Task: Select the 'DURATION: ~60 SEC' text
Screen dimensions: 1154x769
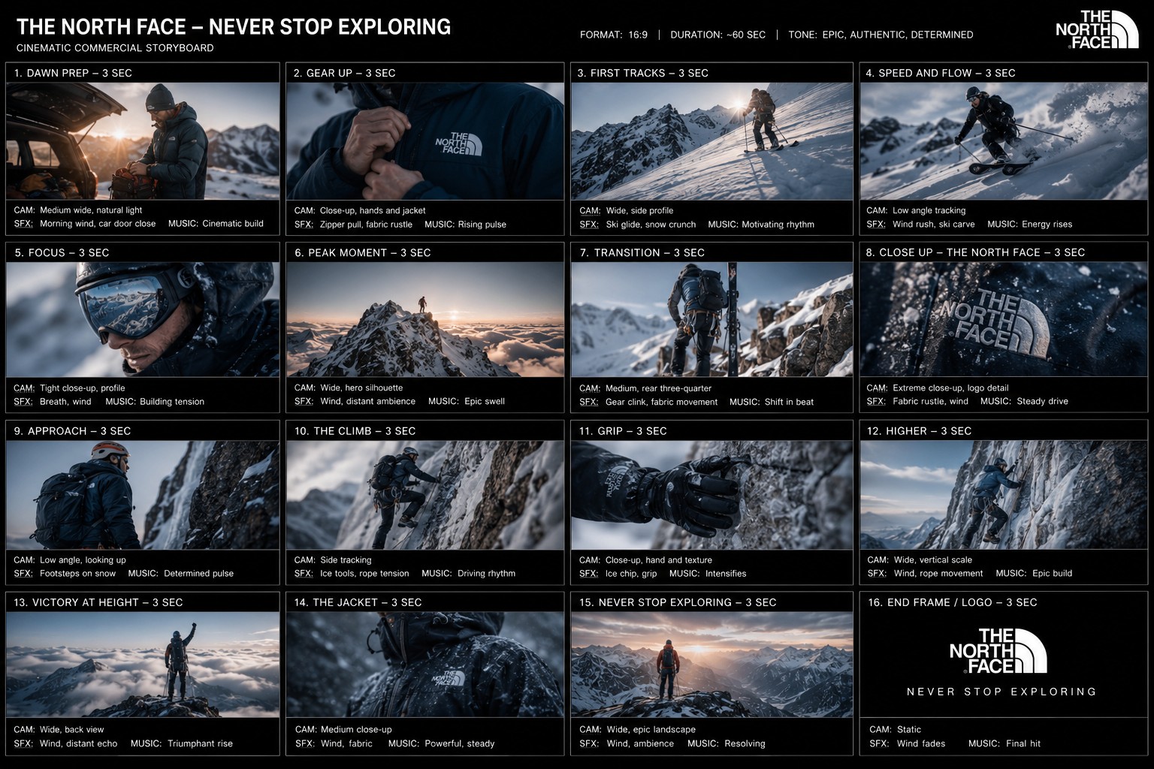Action: tap(717, 35)
